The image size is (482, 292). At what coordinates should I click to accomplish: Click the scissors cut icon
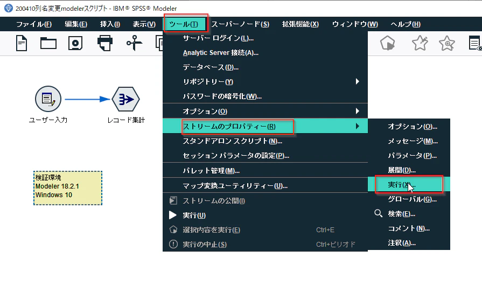click(134, 43)
